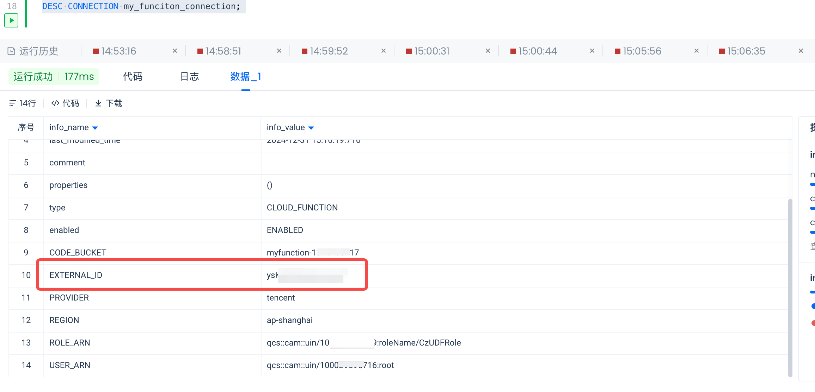The image size is (815, 392).
Task: Close the 15:06:35 run tab
Action: tap(801, 51)
